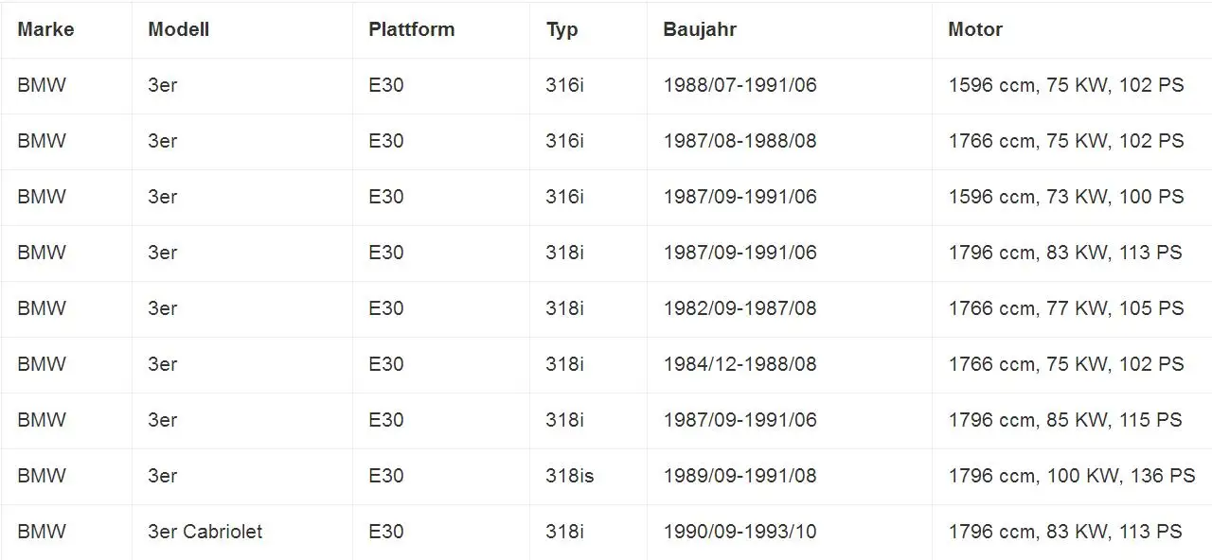Click the 1766 ccm, 77 KW, 105 PS cell
Image resolution: width=1212 pixels, height=560 pixels.
pos(1066,308)
